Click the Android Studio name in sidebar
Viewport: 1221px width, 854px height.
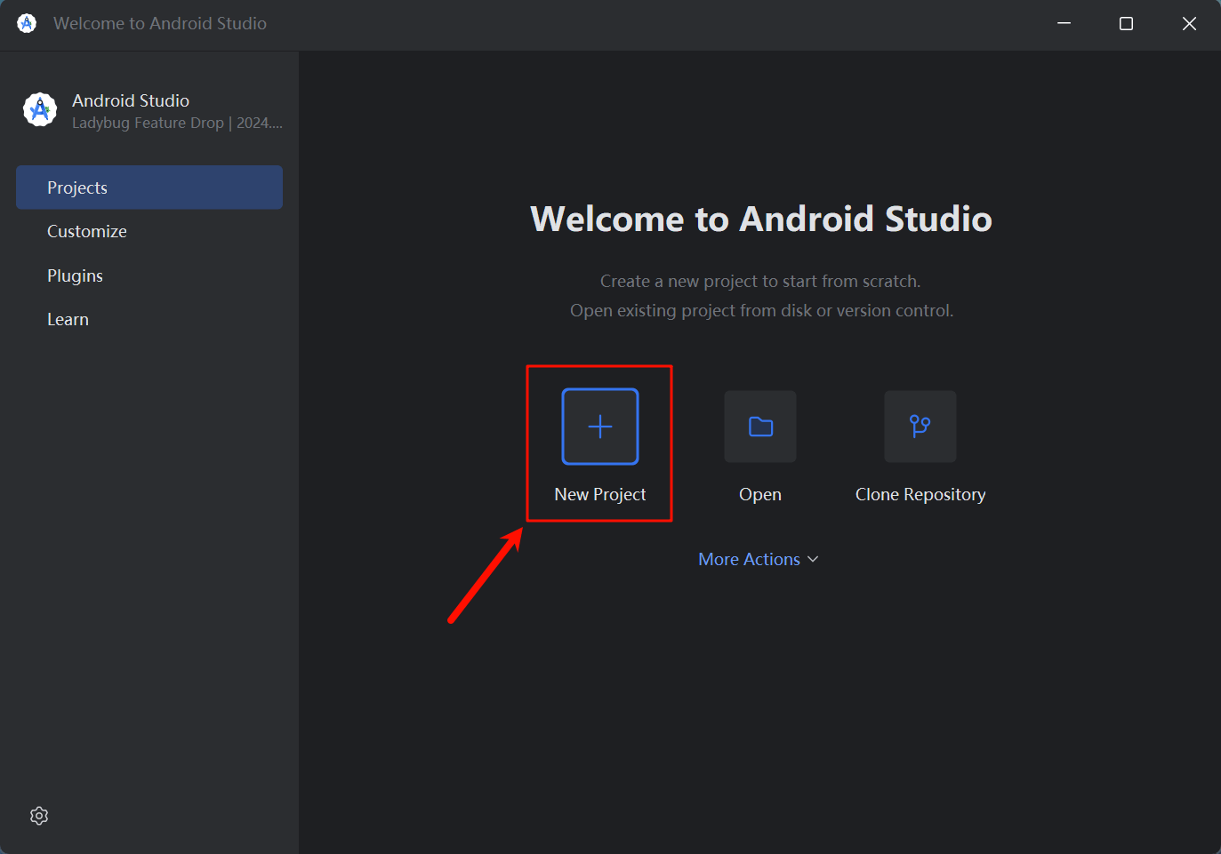point(131,100)
